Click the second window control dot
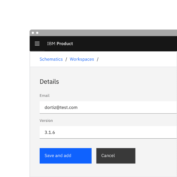This screenshot has height=177, width=177. pos(37,33)
